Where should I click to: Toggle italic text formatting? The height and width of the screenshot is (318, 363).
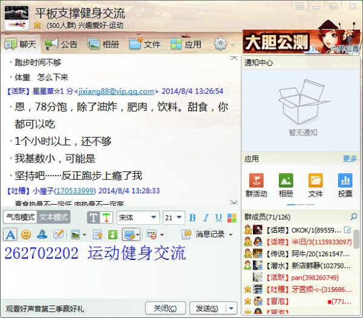[206, 217]
